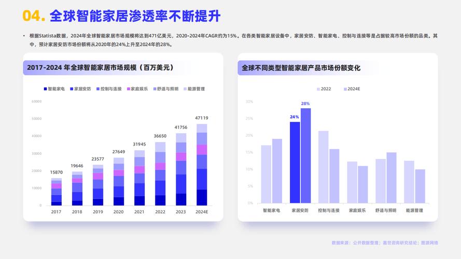Click the 2024E legend swatch in right chart
Screen dimensions: 461x259
tap(345, 89)
